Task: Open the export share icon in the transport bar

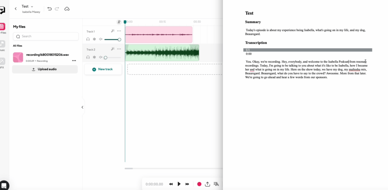Action: tap(208, 184)
